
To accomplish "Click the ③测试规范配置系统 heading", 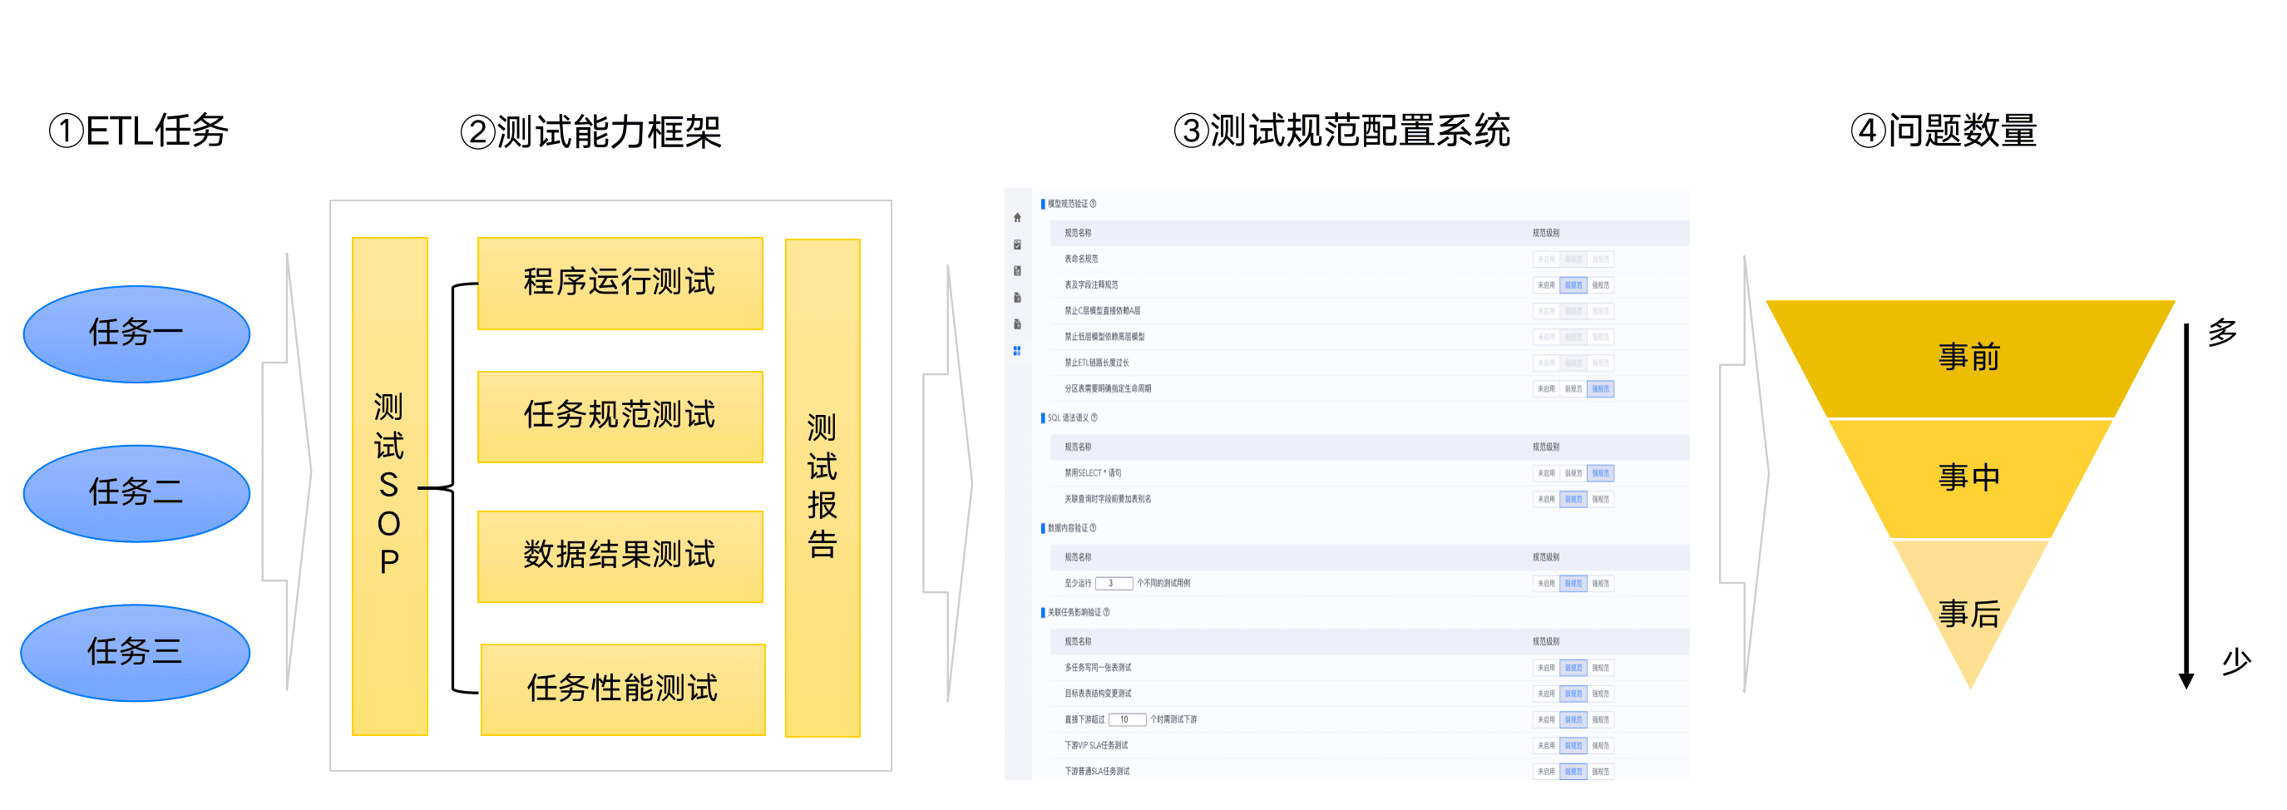I will pos(1341,131).
